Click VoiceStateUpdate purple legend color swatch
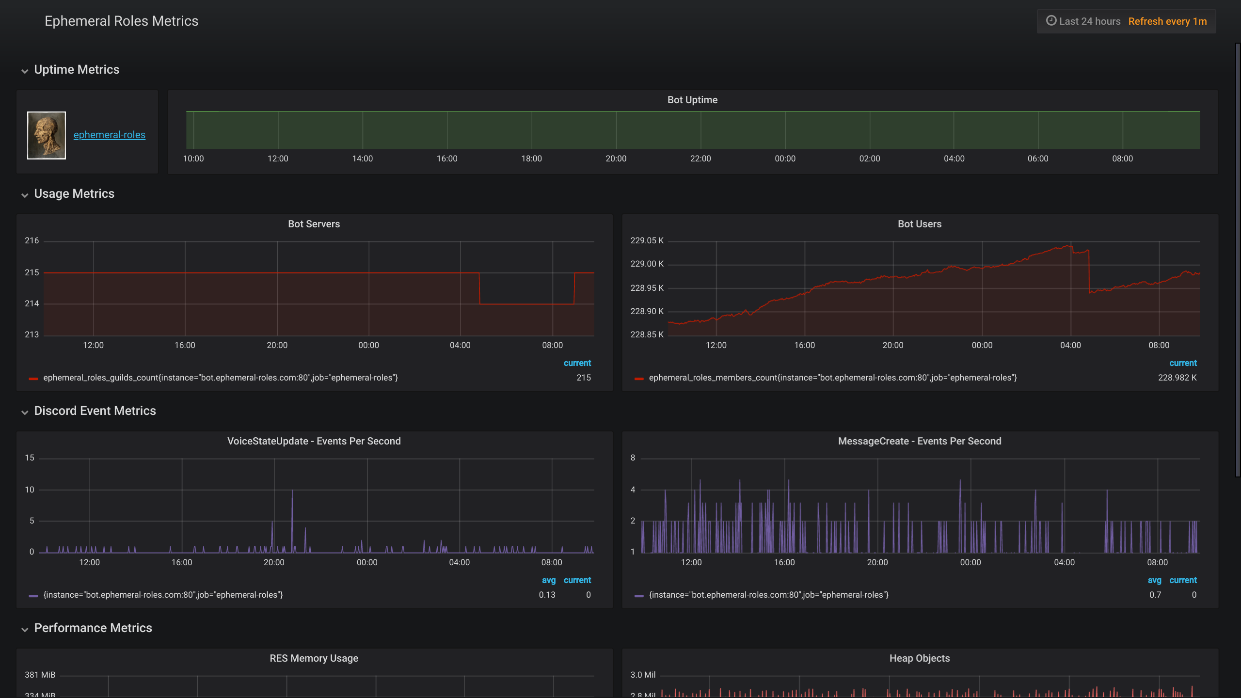This screenshot has width=1241, height=698. tap(33, 595)
